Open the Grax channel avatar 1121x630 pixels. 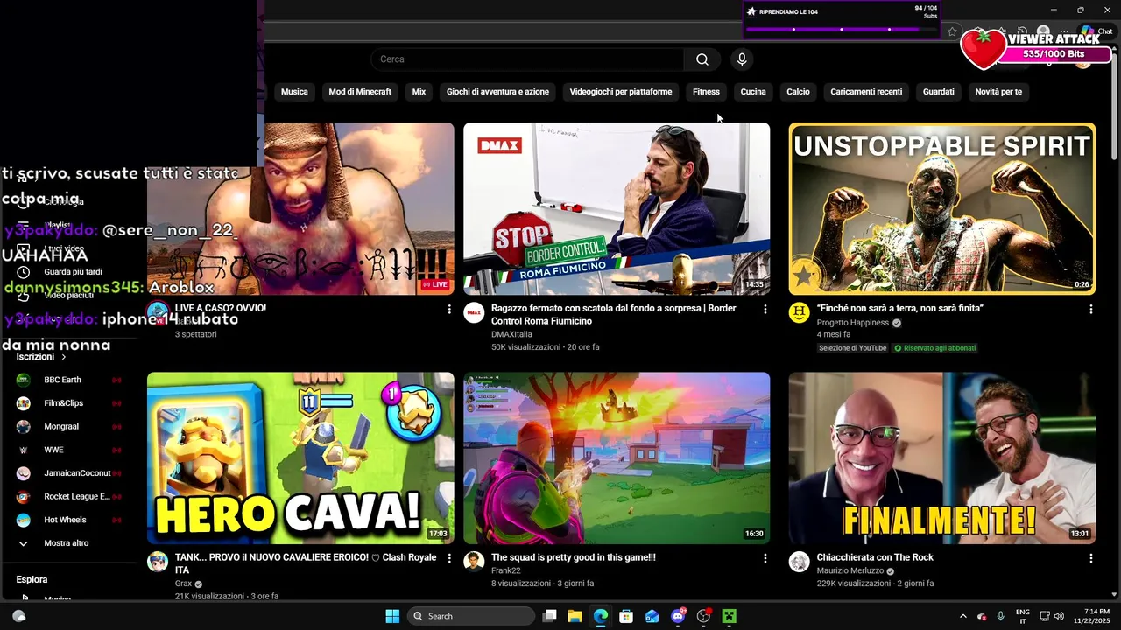click(x=158, y=563)
